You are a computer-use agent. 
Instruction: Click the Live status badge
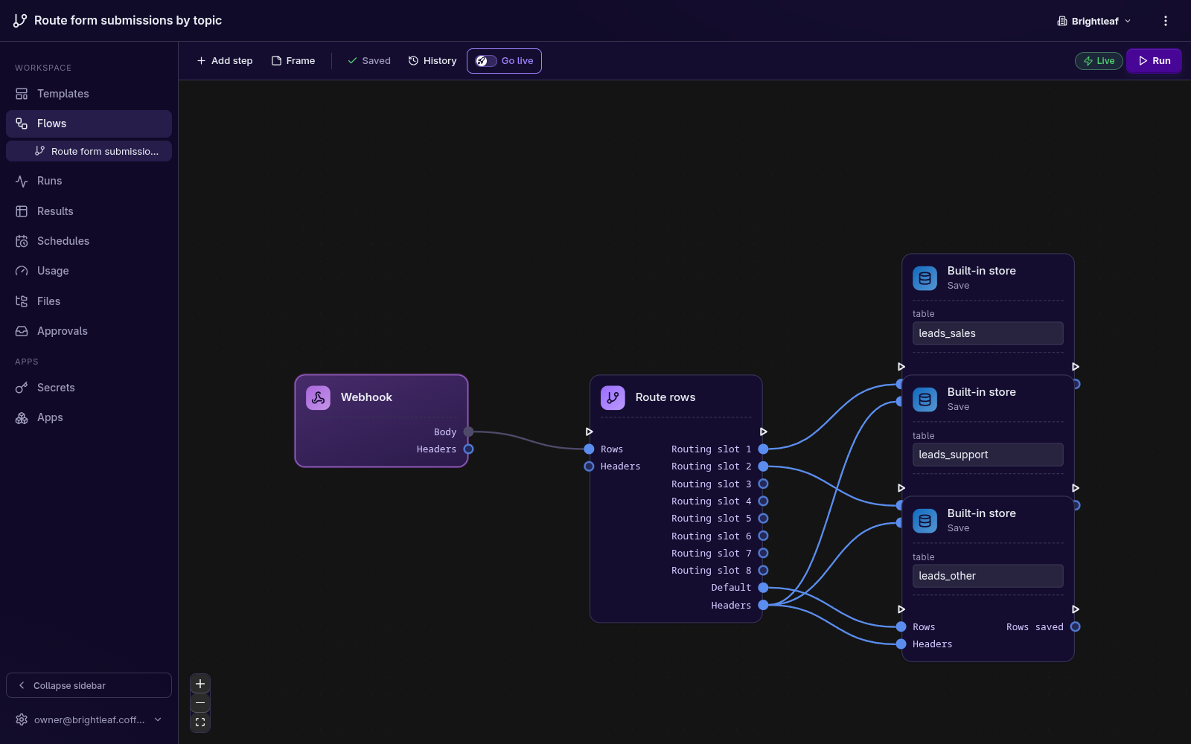1099,61
